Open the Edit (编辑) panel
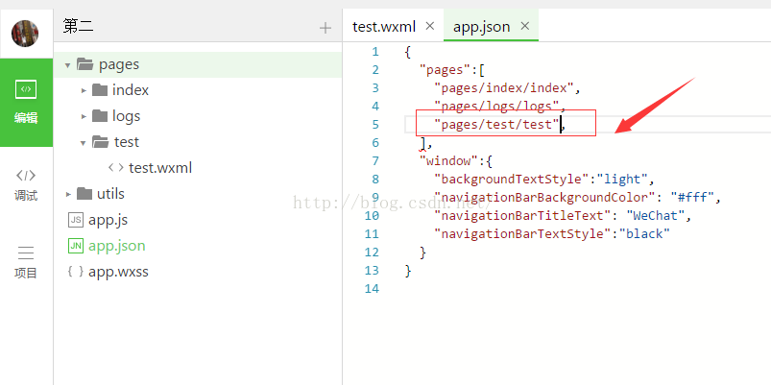 click(26, 102)
